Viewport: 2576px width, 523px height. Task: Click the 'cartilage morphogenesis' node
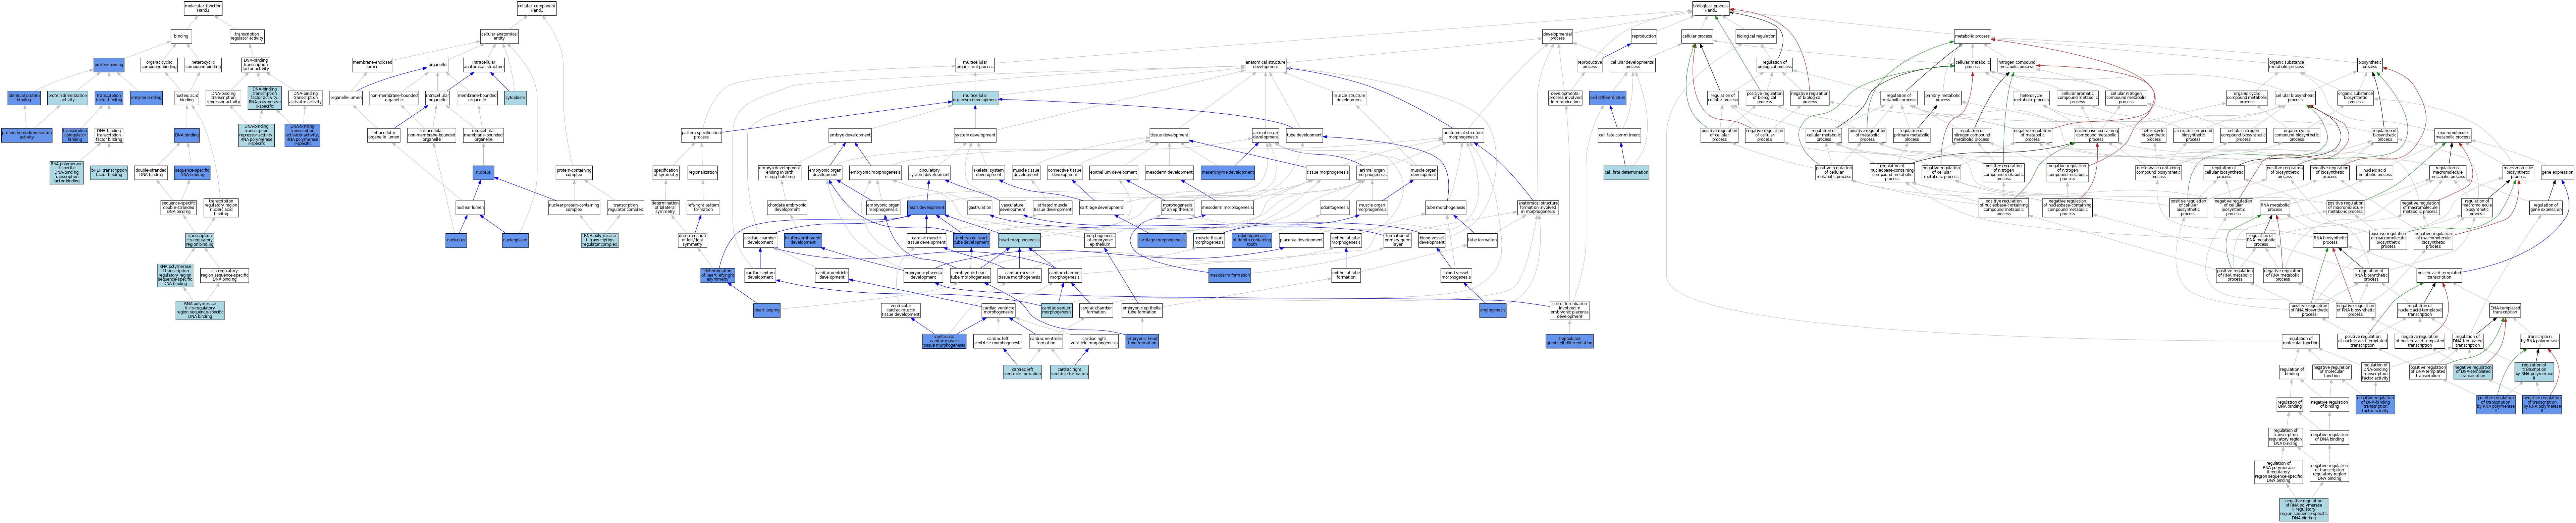coord(1162,240)
